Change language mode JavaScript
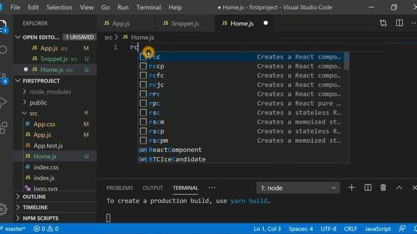The width and height of the screenshot is (417, 234). [x=378, y=229]
